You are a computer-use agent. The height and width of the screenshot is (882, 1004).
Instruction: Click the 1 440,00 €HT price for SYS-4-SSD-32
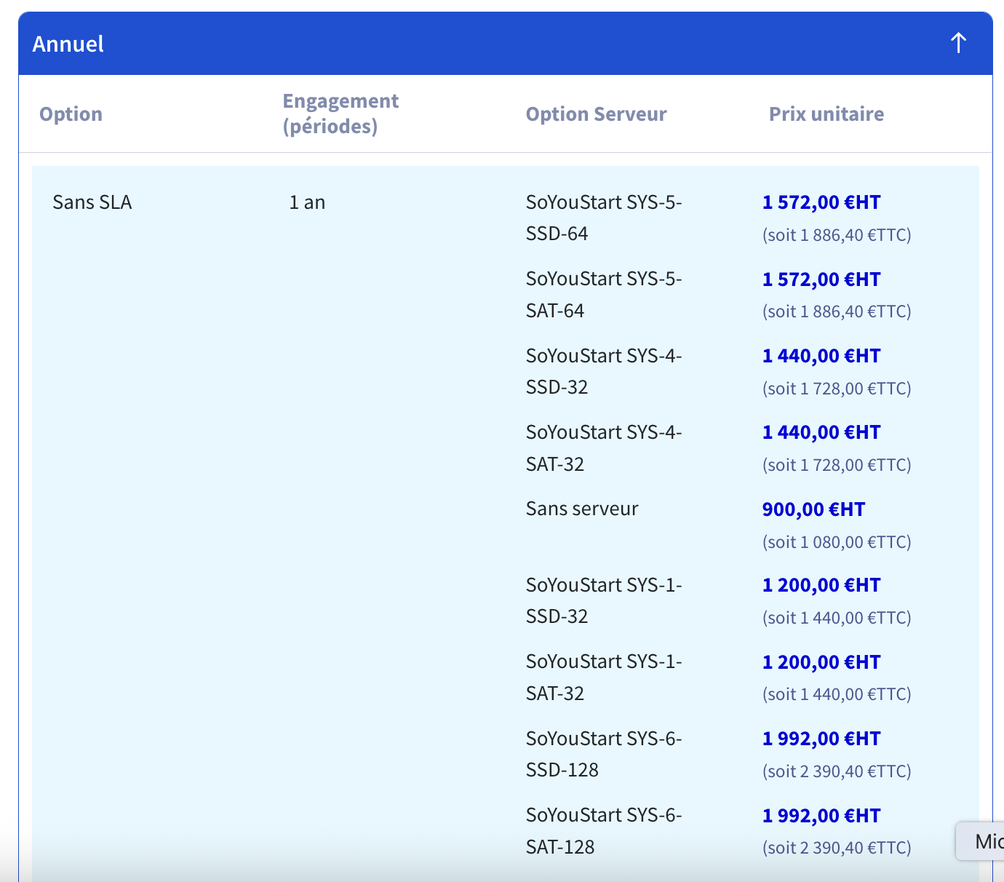point(821,356)
